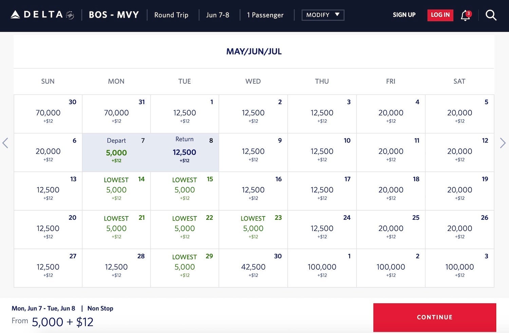The height and width of the screenshot is (333, 509).
Task: Click the BOS - MVY route label
Action: [114, 15]
